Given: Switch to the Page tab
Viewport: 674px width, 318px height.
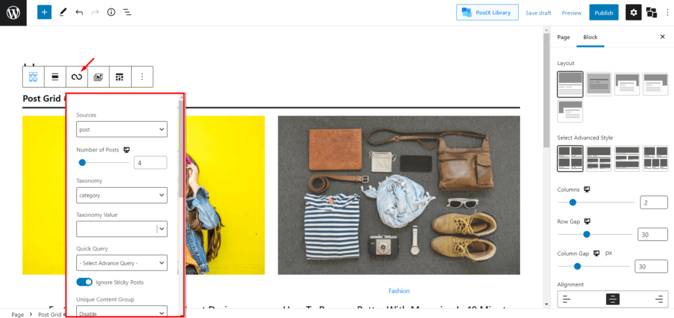Looking at the screenshot, I should (563, 38).
